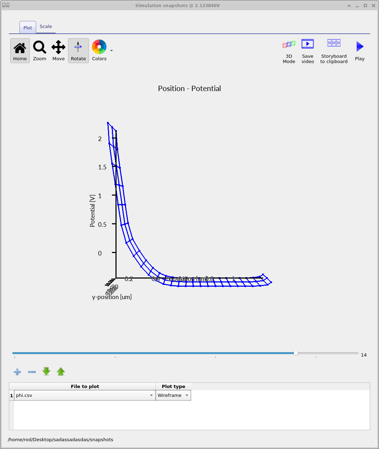Screen dimensions: 379x449
Task: Open the Wireframe plot type dropdown
Action: tap(187, 395)
